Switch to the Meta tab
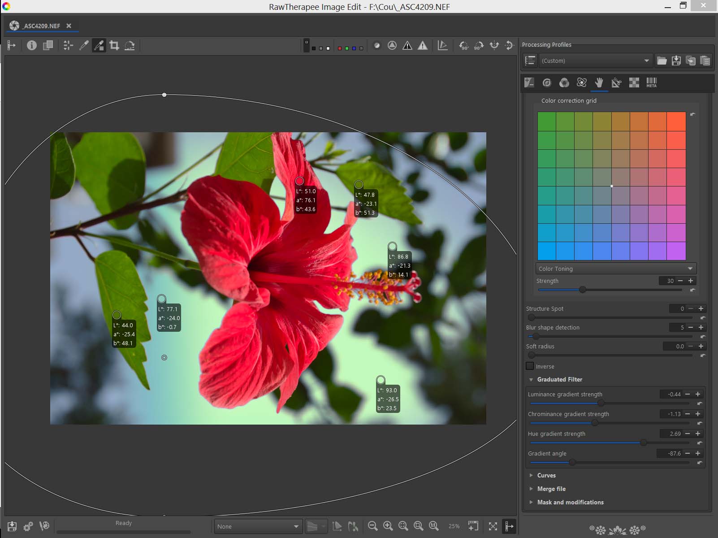The height and width of the screenshot is (538, 718). tap(651, 82)
